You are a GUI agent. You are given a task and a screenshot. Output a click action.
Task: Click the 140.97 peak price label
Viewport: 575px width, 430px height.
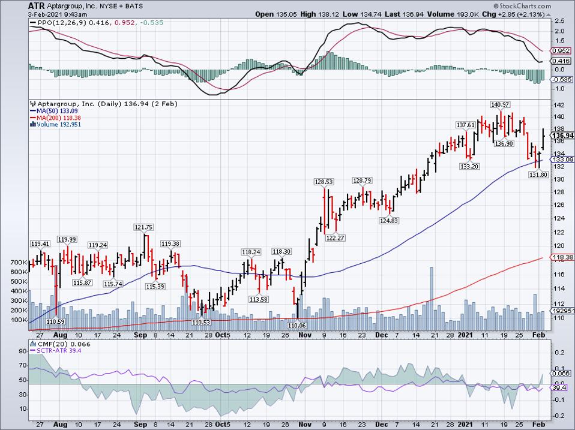500,105
